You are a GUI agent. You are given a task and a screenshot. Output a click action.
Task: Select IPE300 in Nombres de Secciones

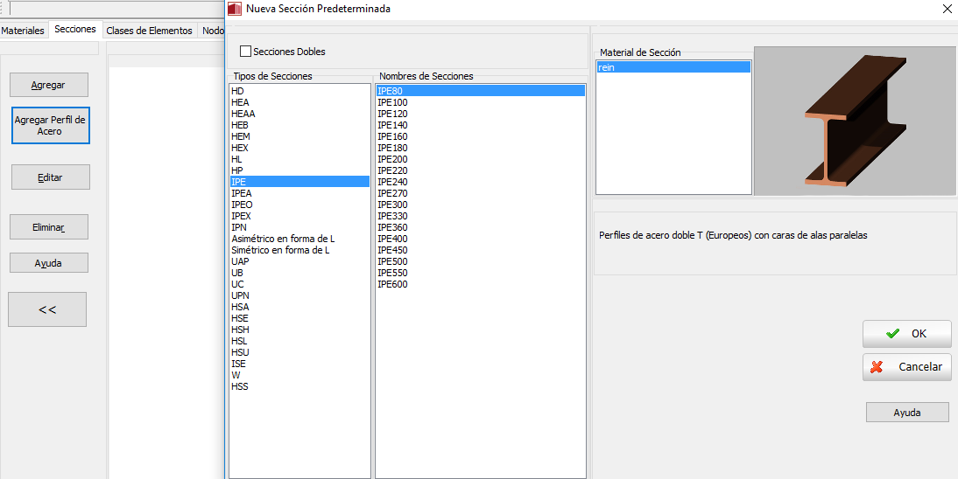[x=392, y=205]
